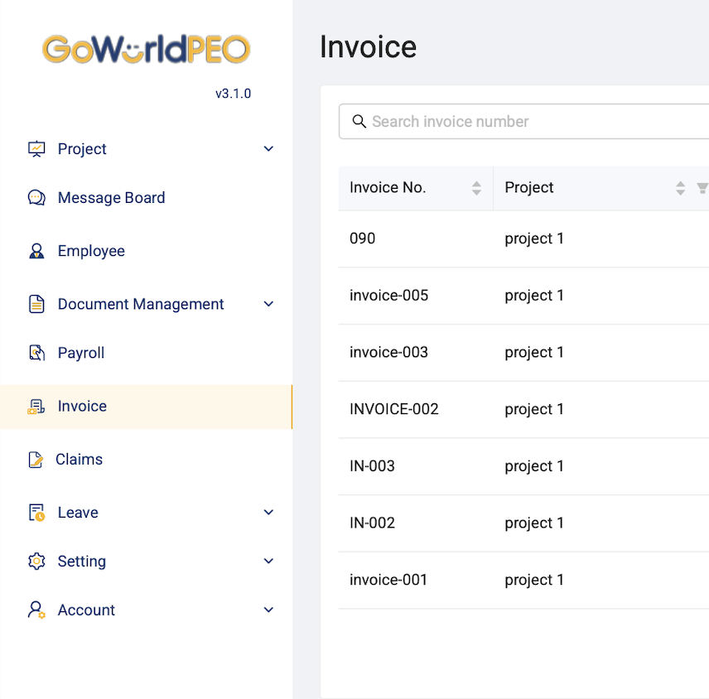Click the Setting gear icon

36,562
